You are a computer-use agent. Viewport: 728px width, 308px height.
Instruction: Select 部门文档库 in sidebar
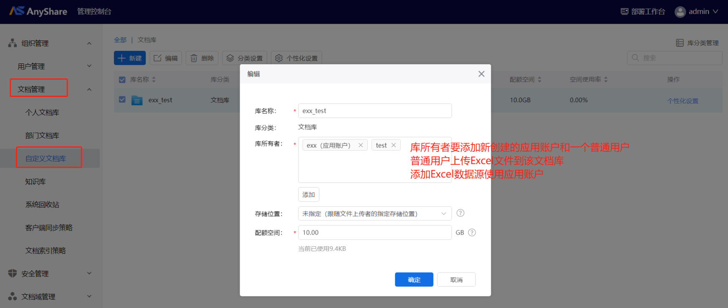coord(42,135)
